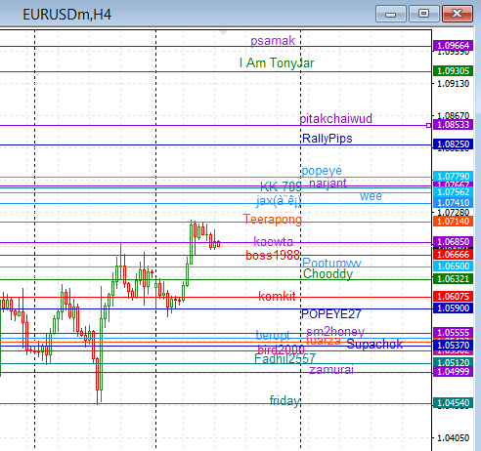Image resolution: width=481 pixels, height=451 pixels.
Task: Select the boss1988 label
Action: tap(273, 255)
